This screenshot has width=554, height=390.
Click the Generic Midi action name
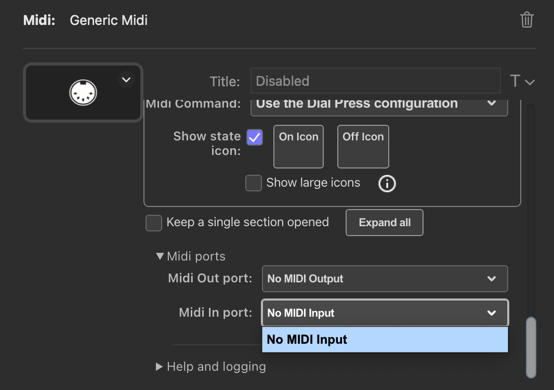pyautogui.click(x=109, y=20)
